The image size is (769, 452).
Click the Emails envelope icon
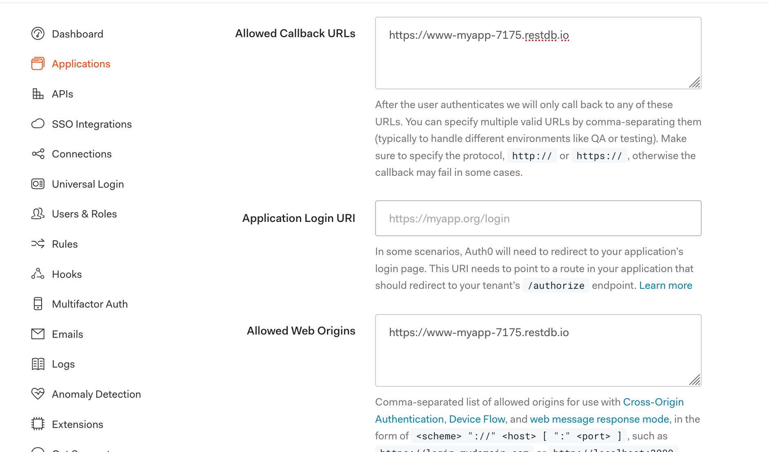38,334
